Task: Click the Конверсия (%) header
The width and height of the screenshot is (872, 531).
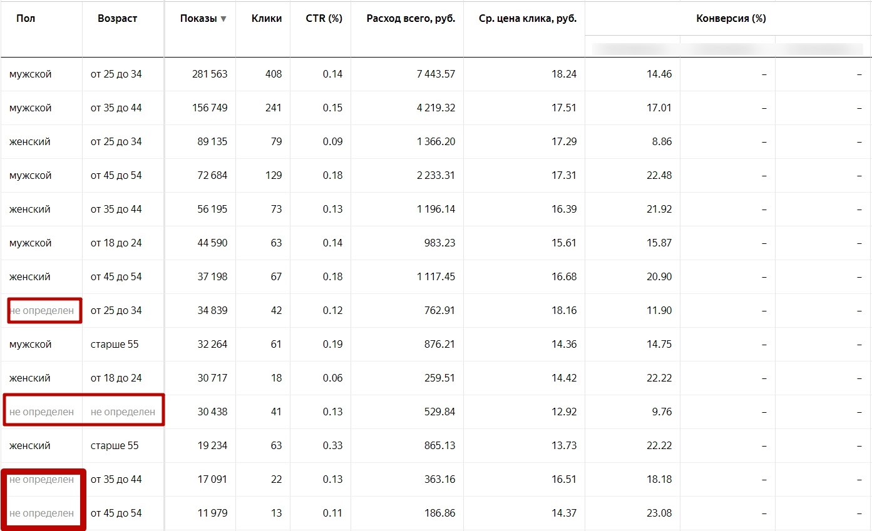Action: tap(731, 19)
